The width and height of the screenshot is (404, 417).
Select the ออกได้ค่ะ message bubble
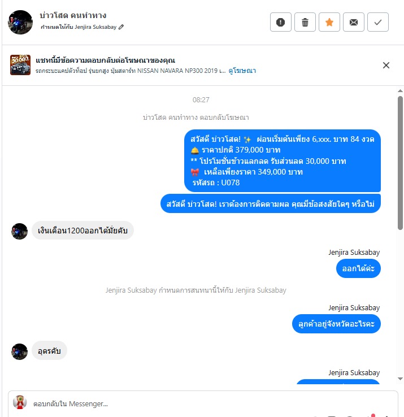[x=358, y=268]
